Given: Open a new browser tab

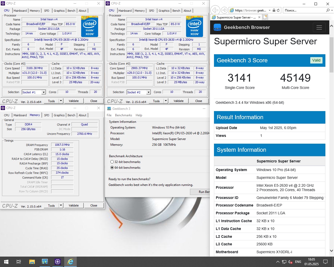Looking at the screenshot, I should point(265,17).
